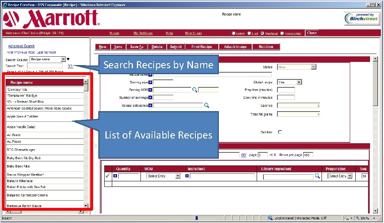Click Hide Logo in the top navigation

click(193, 33)
